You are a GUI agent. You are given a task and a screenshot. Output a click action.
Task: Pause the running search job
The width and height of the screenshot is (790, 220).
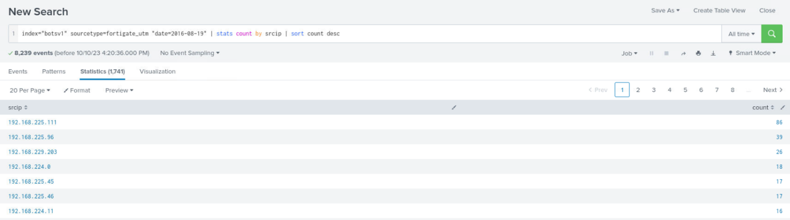point(651,53)
